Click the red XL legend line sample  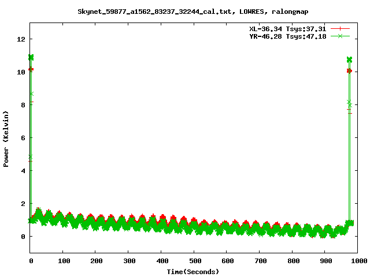point(340,29)
